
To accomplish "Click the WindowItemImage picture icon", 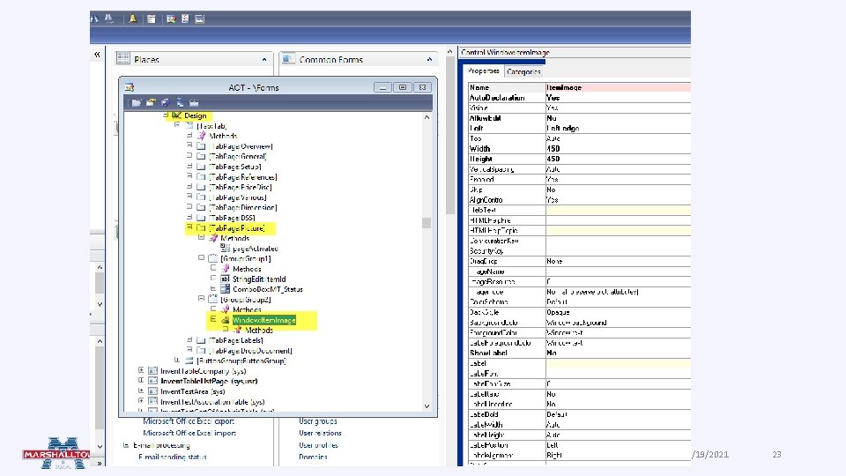I will pos(226,320).
